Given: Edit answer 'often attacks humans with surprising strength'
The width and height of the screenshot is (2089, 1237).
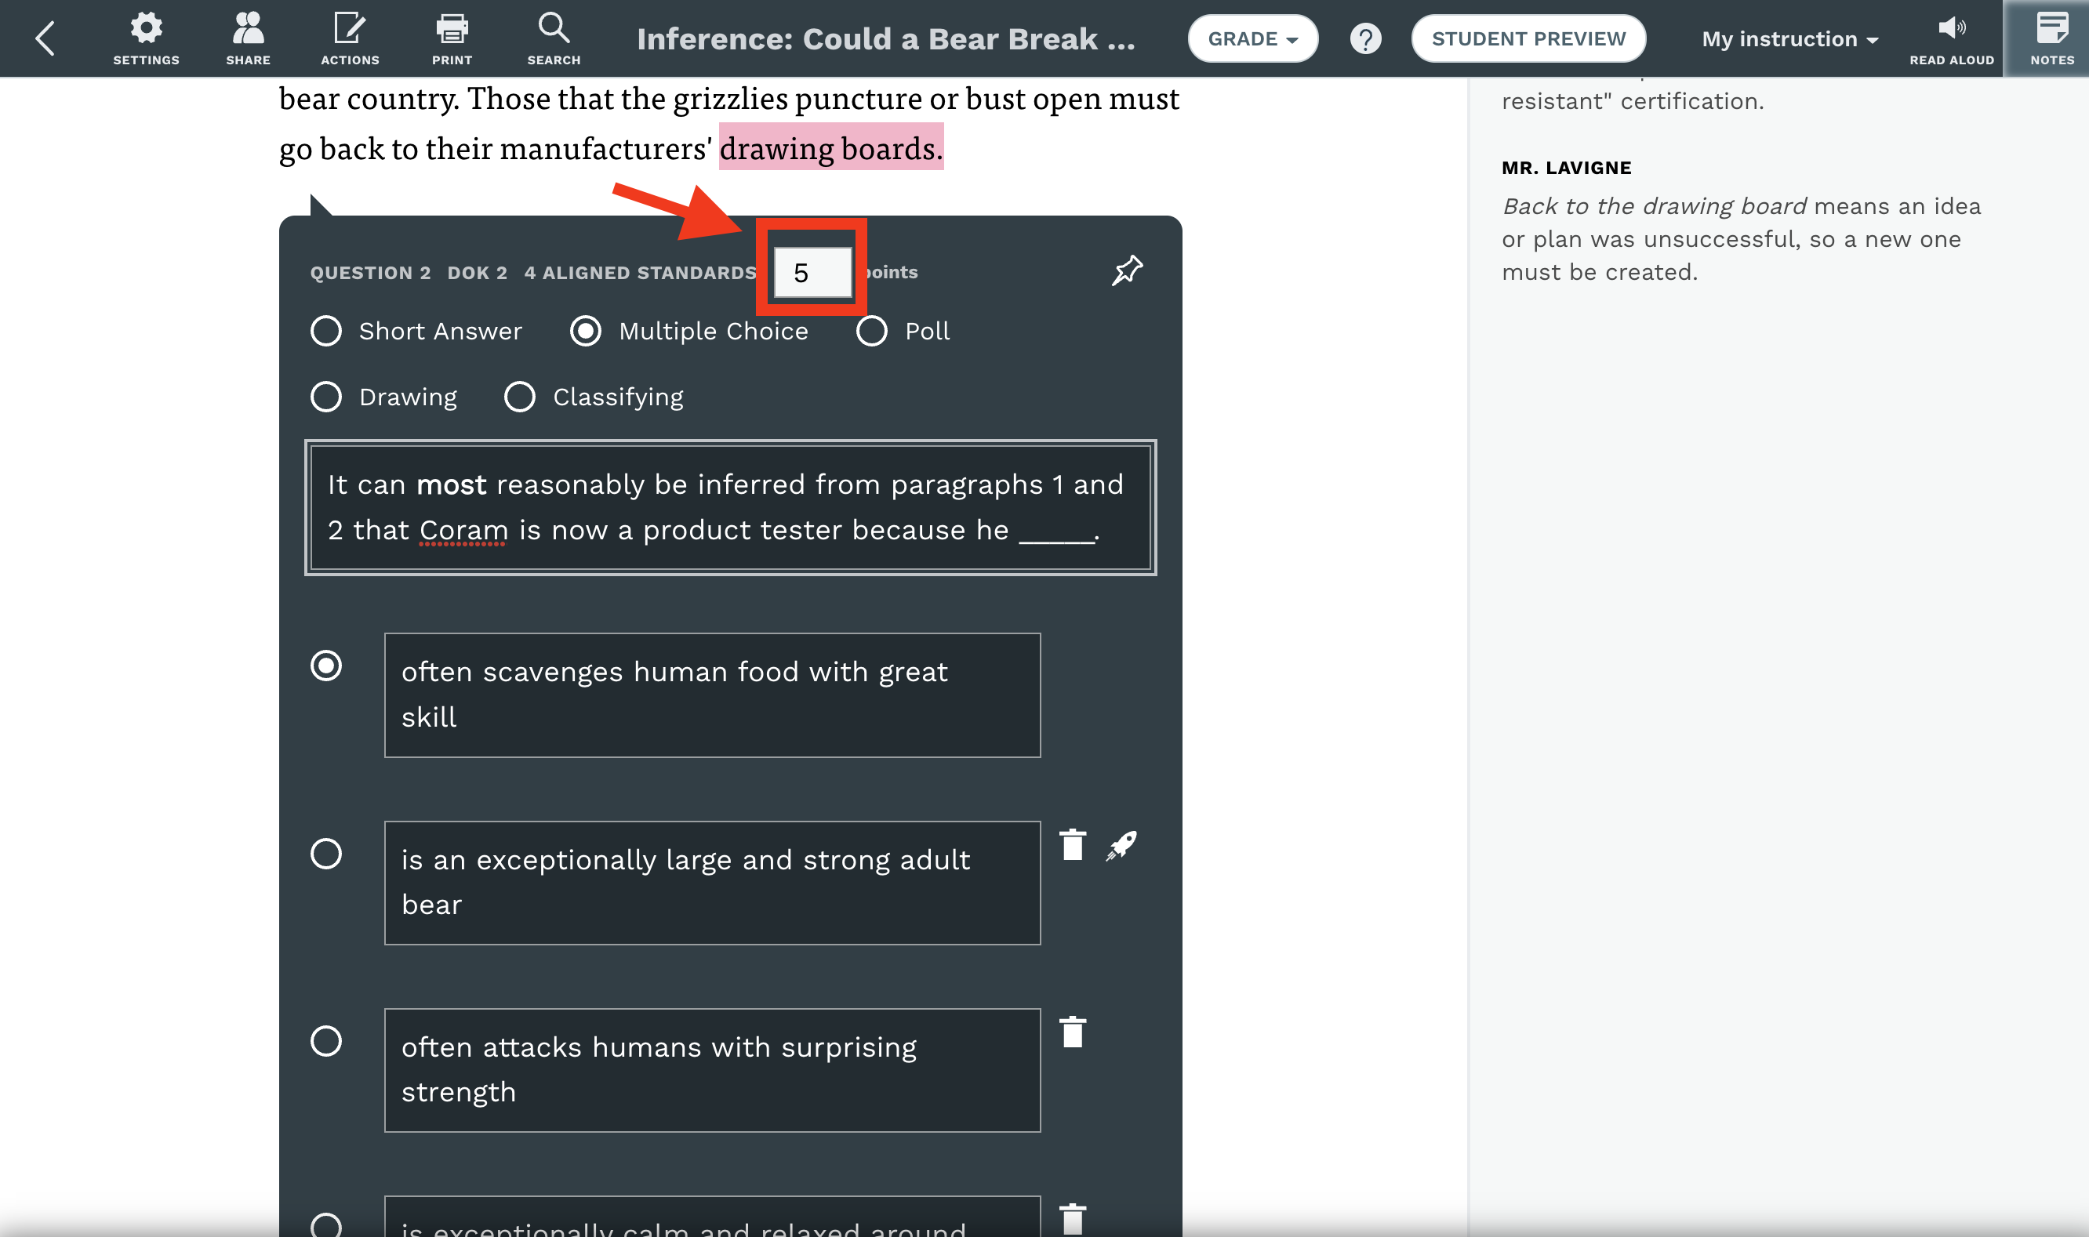Looking at the screenshot, I should pos(712,1070).
